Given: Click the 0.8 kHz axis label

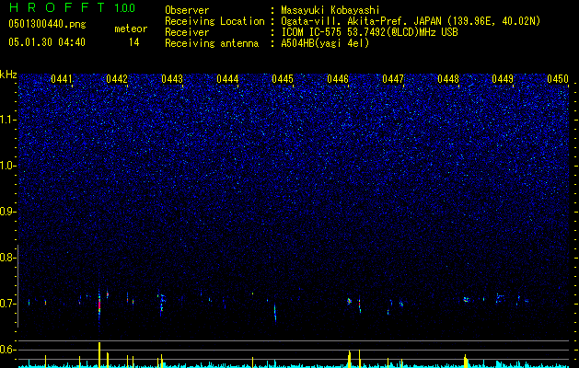Looking at the screenshot, I should [x=7, y=258].
